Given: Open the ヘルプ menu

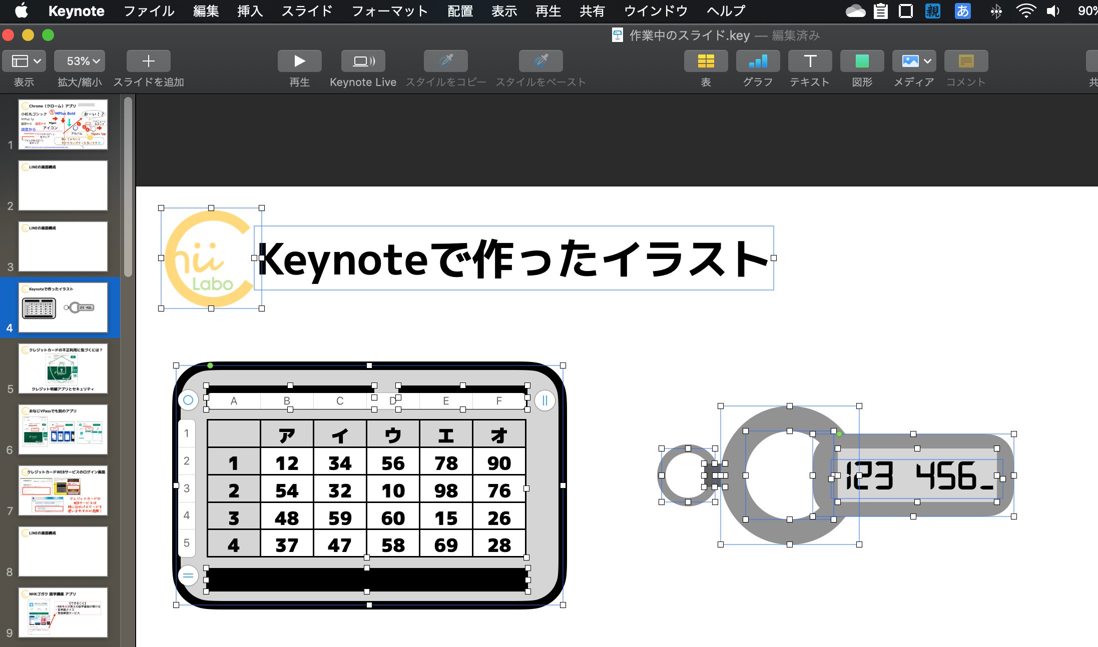Looking at the screenshot, I should pyautogui.click(x=726, y=11).
